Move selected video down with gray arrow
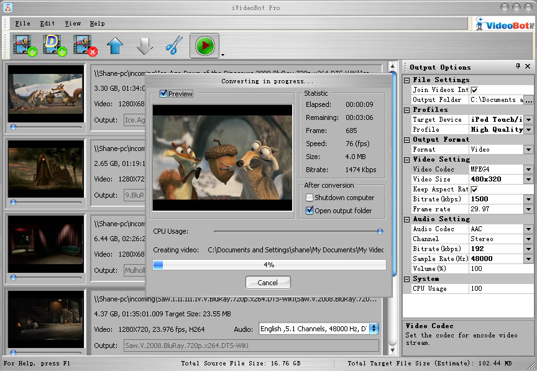This screenshot has height=371, width=537. point(145,45)
